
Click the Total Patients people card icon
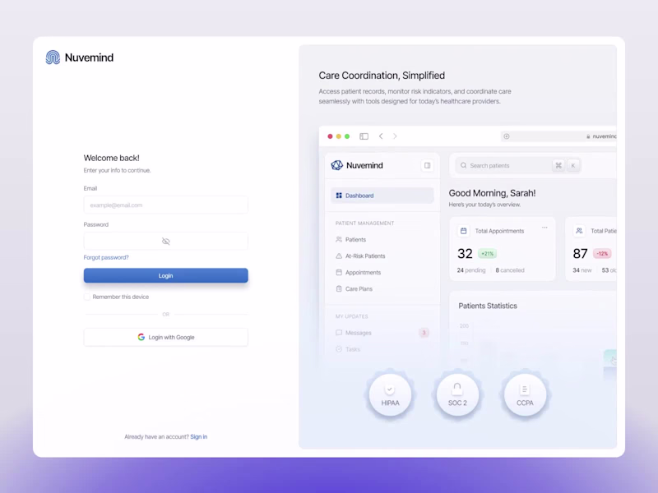click(x=579, y=231)
